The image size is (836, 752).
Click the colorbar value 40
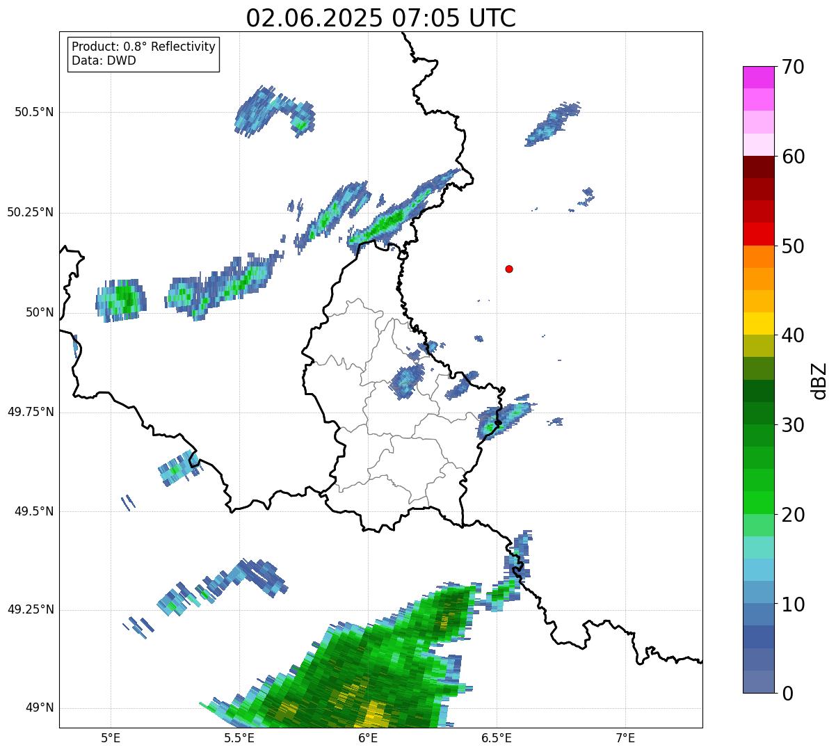793,335
